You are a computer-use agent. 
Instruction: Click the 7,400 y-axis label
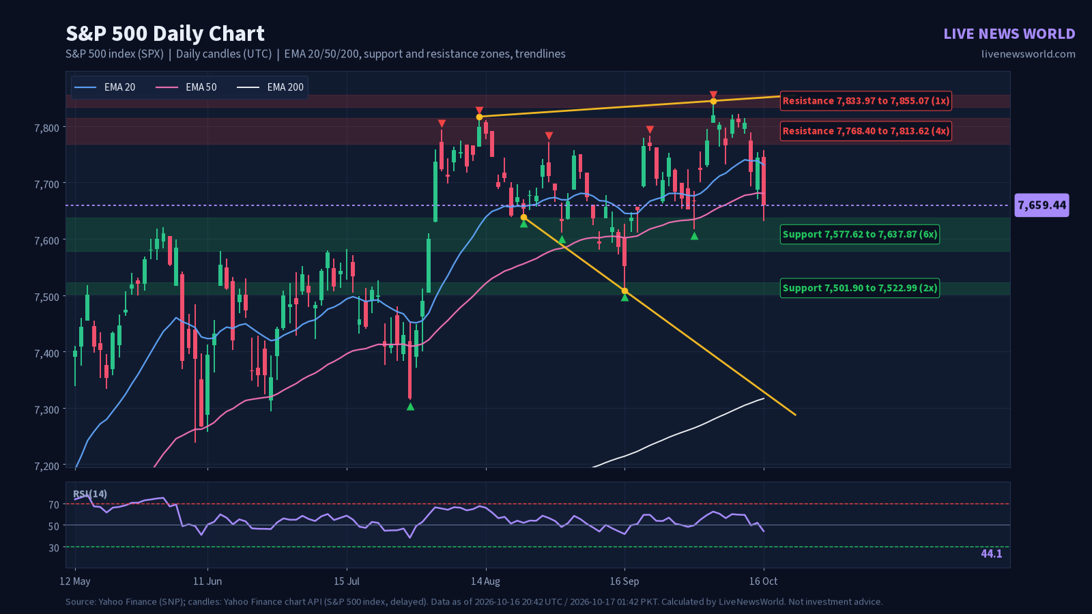tap(47, 353)
